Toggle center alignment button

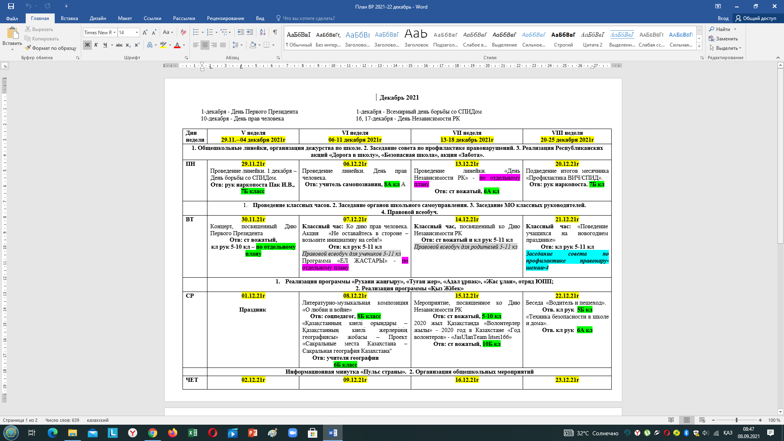click(205, 45)
